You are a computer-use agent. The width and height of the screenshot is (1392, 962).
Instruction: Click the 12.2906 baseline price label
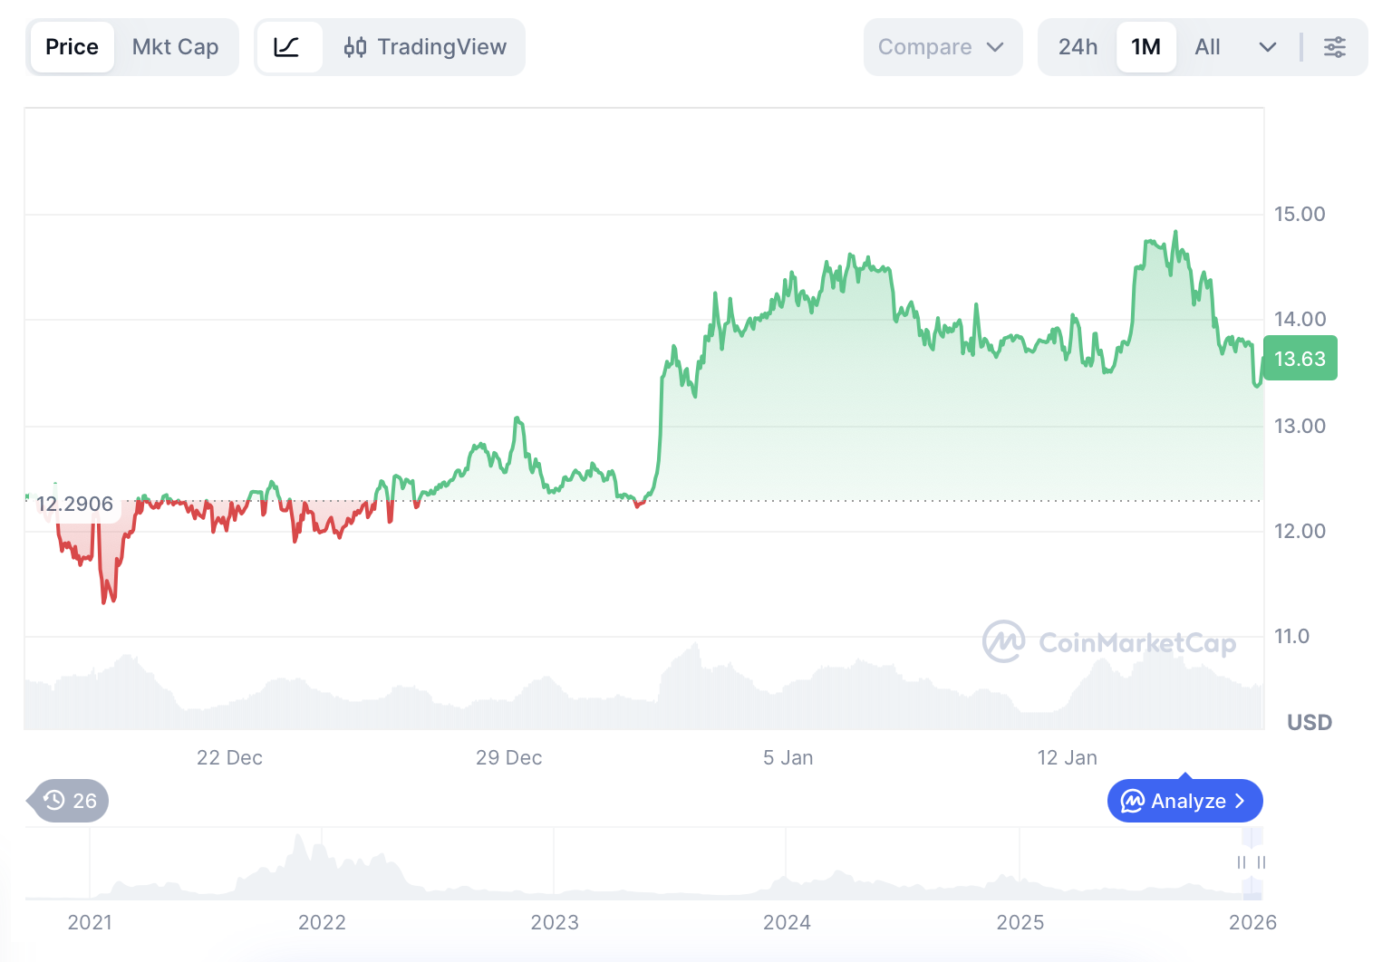click(74, 505)
